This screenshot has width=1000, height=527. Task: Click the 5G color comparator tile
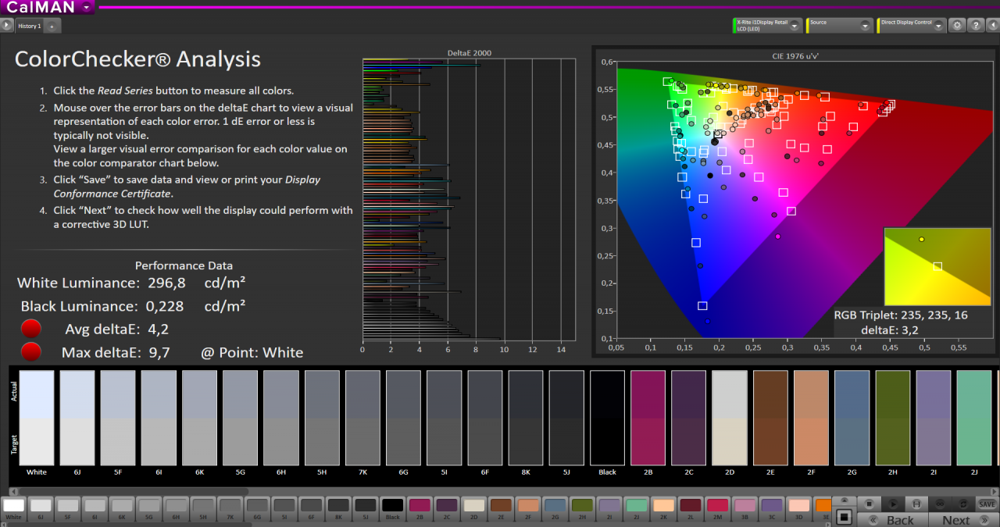click(240, 418)
